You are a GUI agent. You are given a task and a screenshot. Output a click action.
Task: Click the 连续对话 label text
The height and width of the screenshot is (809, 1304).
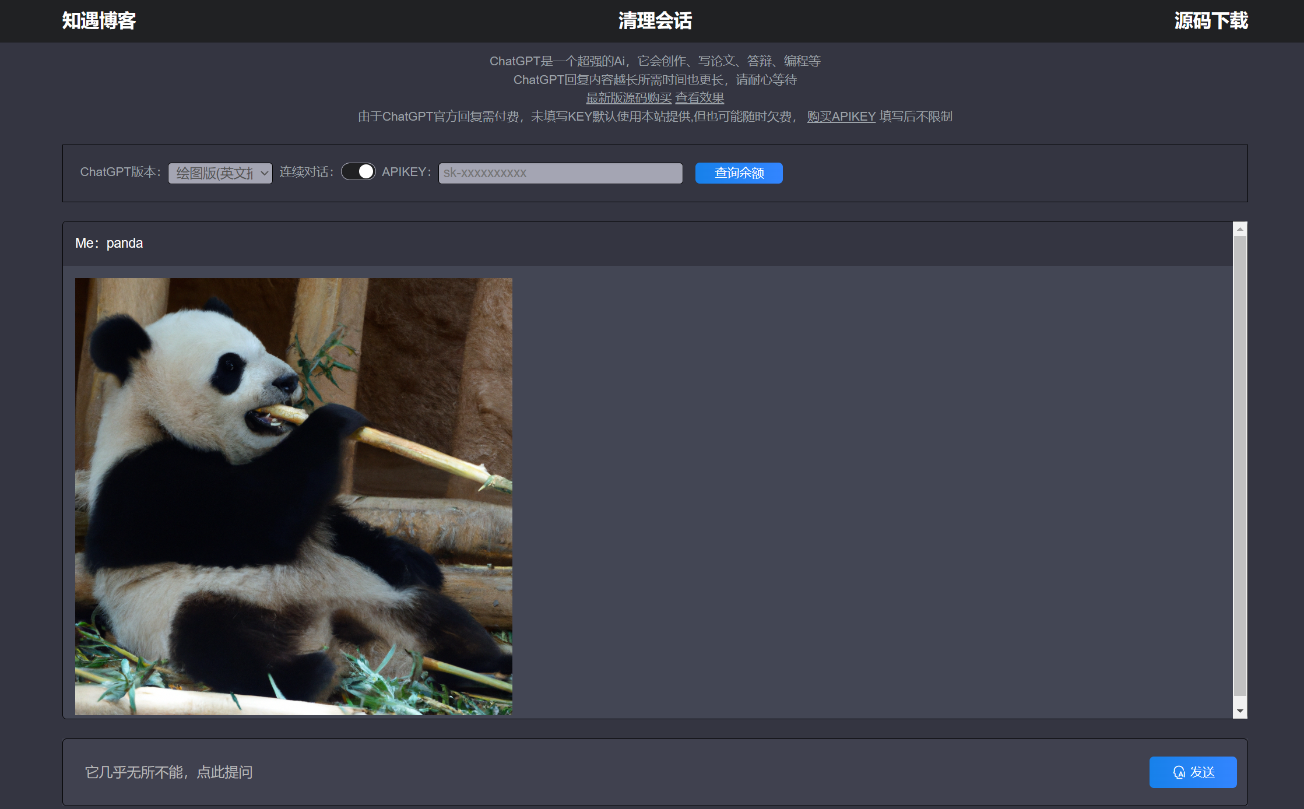[x=307, y=172]
